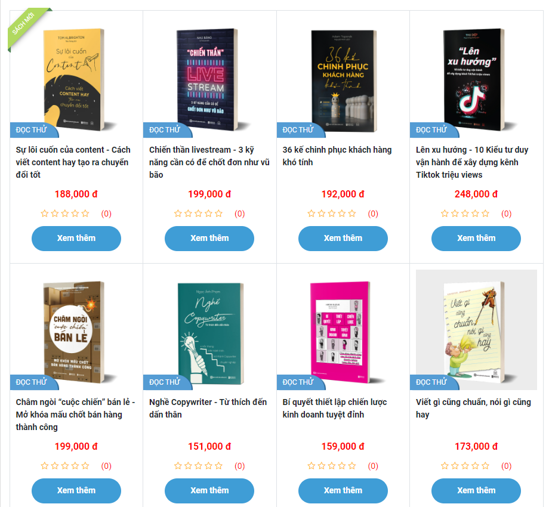The width and height of the screenshot is (552, 507).
Task: Open the 36 kế chinh phục khách hàng cover
Action: 343,81
